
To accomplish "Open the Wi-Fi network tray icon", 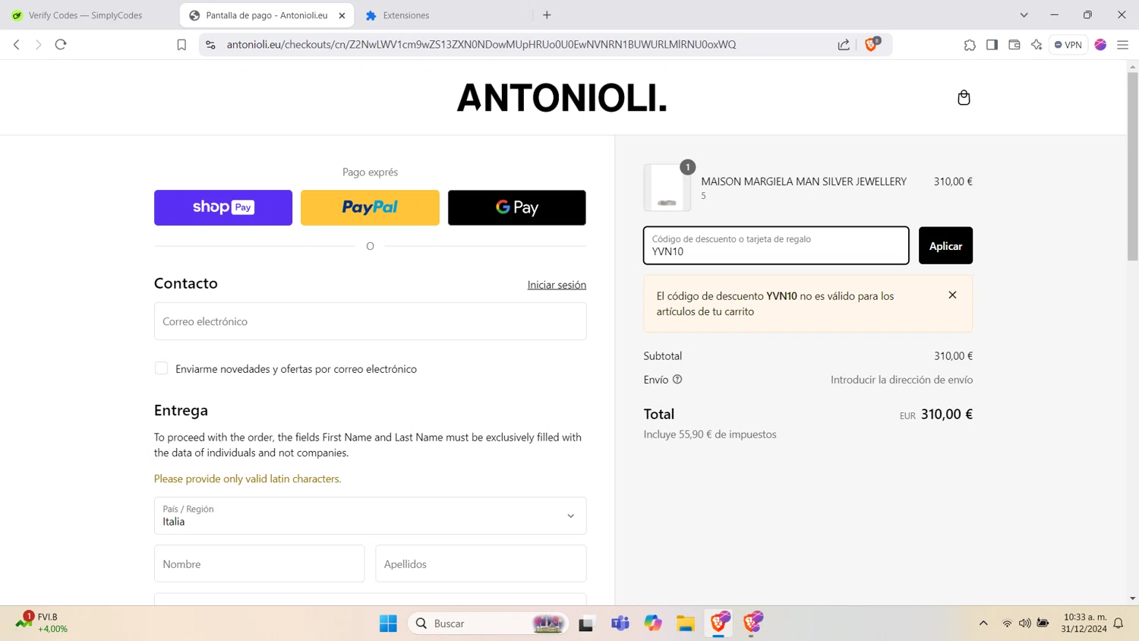I will tap(1007, 624).
